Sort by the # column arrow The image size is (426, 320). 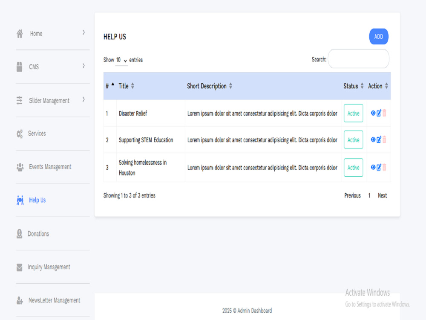(113, 84)
